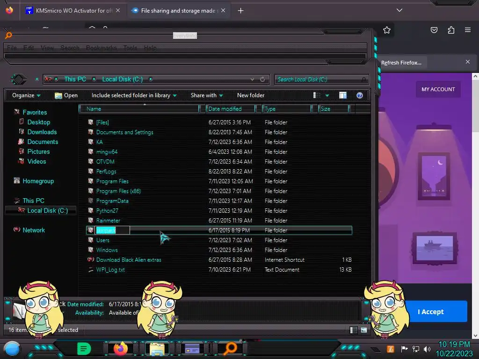Click the change view icon in Explorer toolbar
The image size is (479, 359).
pos(317,95)
